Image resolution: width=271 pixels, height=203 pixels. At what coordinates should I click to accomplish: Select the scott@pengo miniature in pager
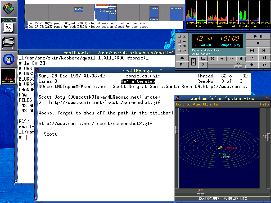103,15
